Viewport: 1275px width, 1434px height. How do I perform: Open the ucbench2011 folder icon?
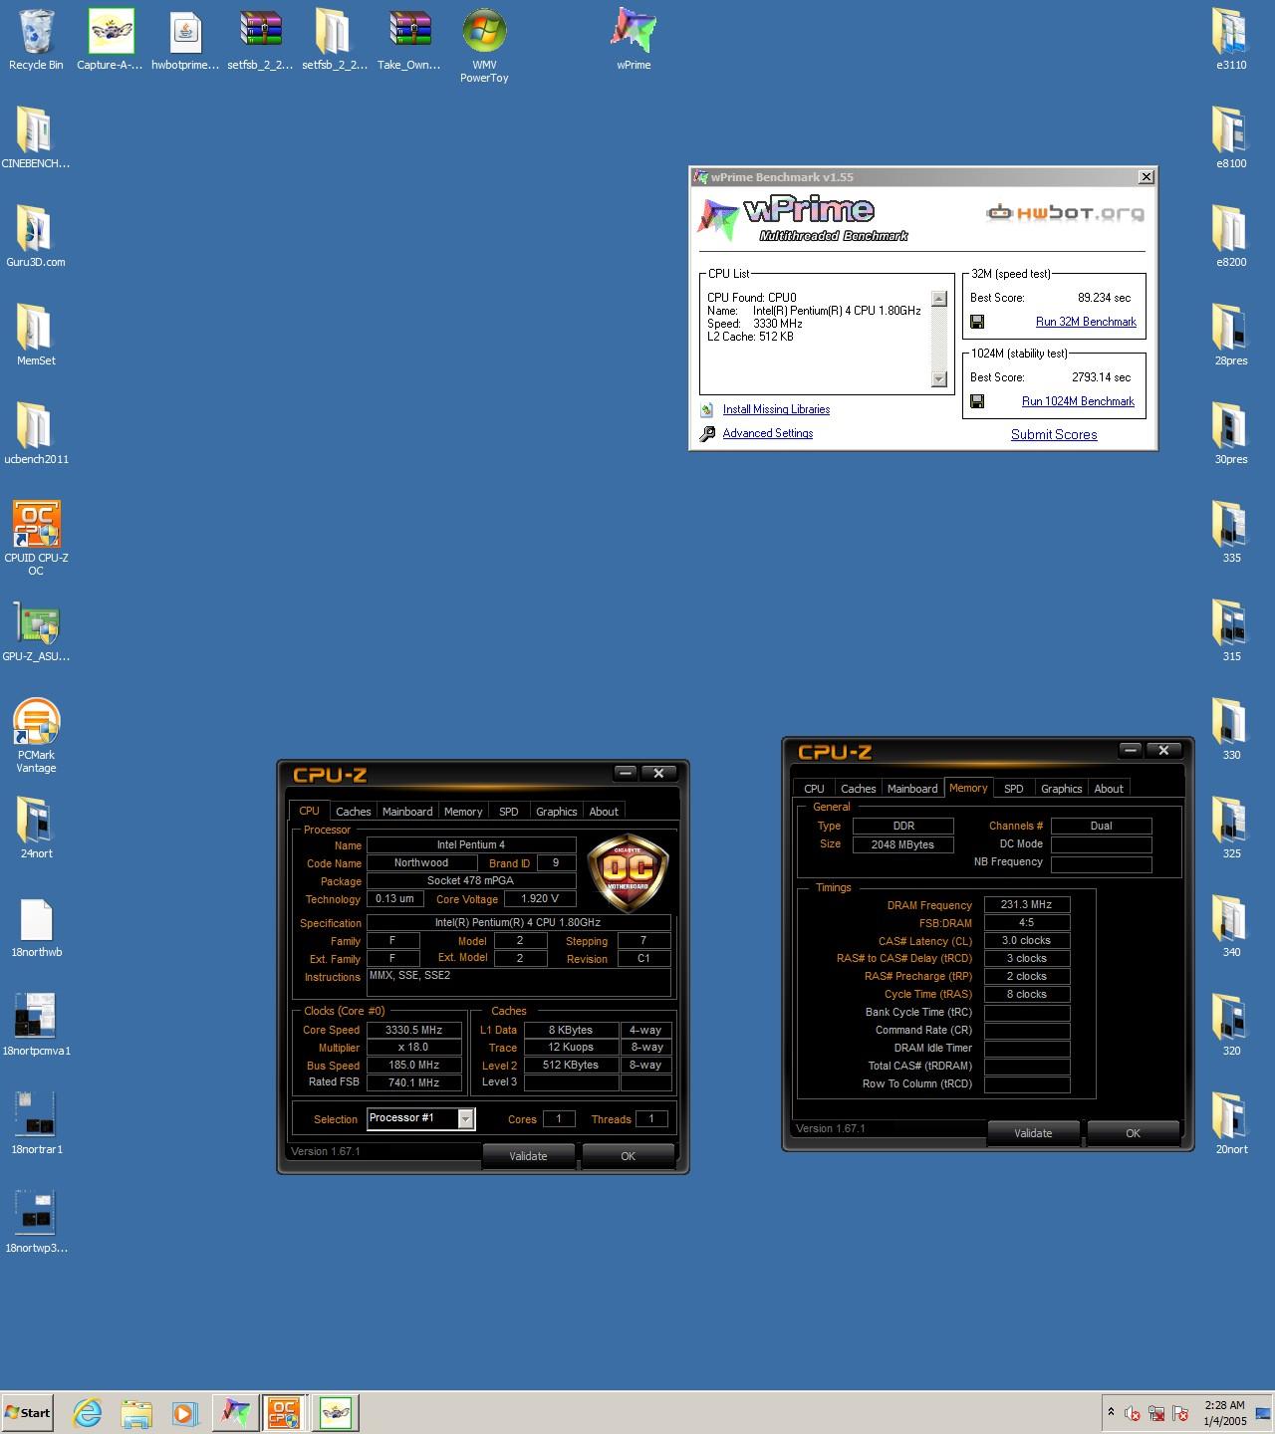click(36, 433)
